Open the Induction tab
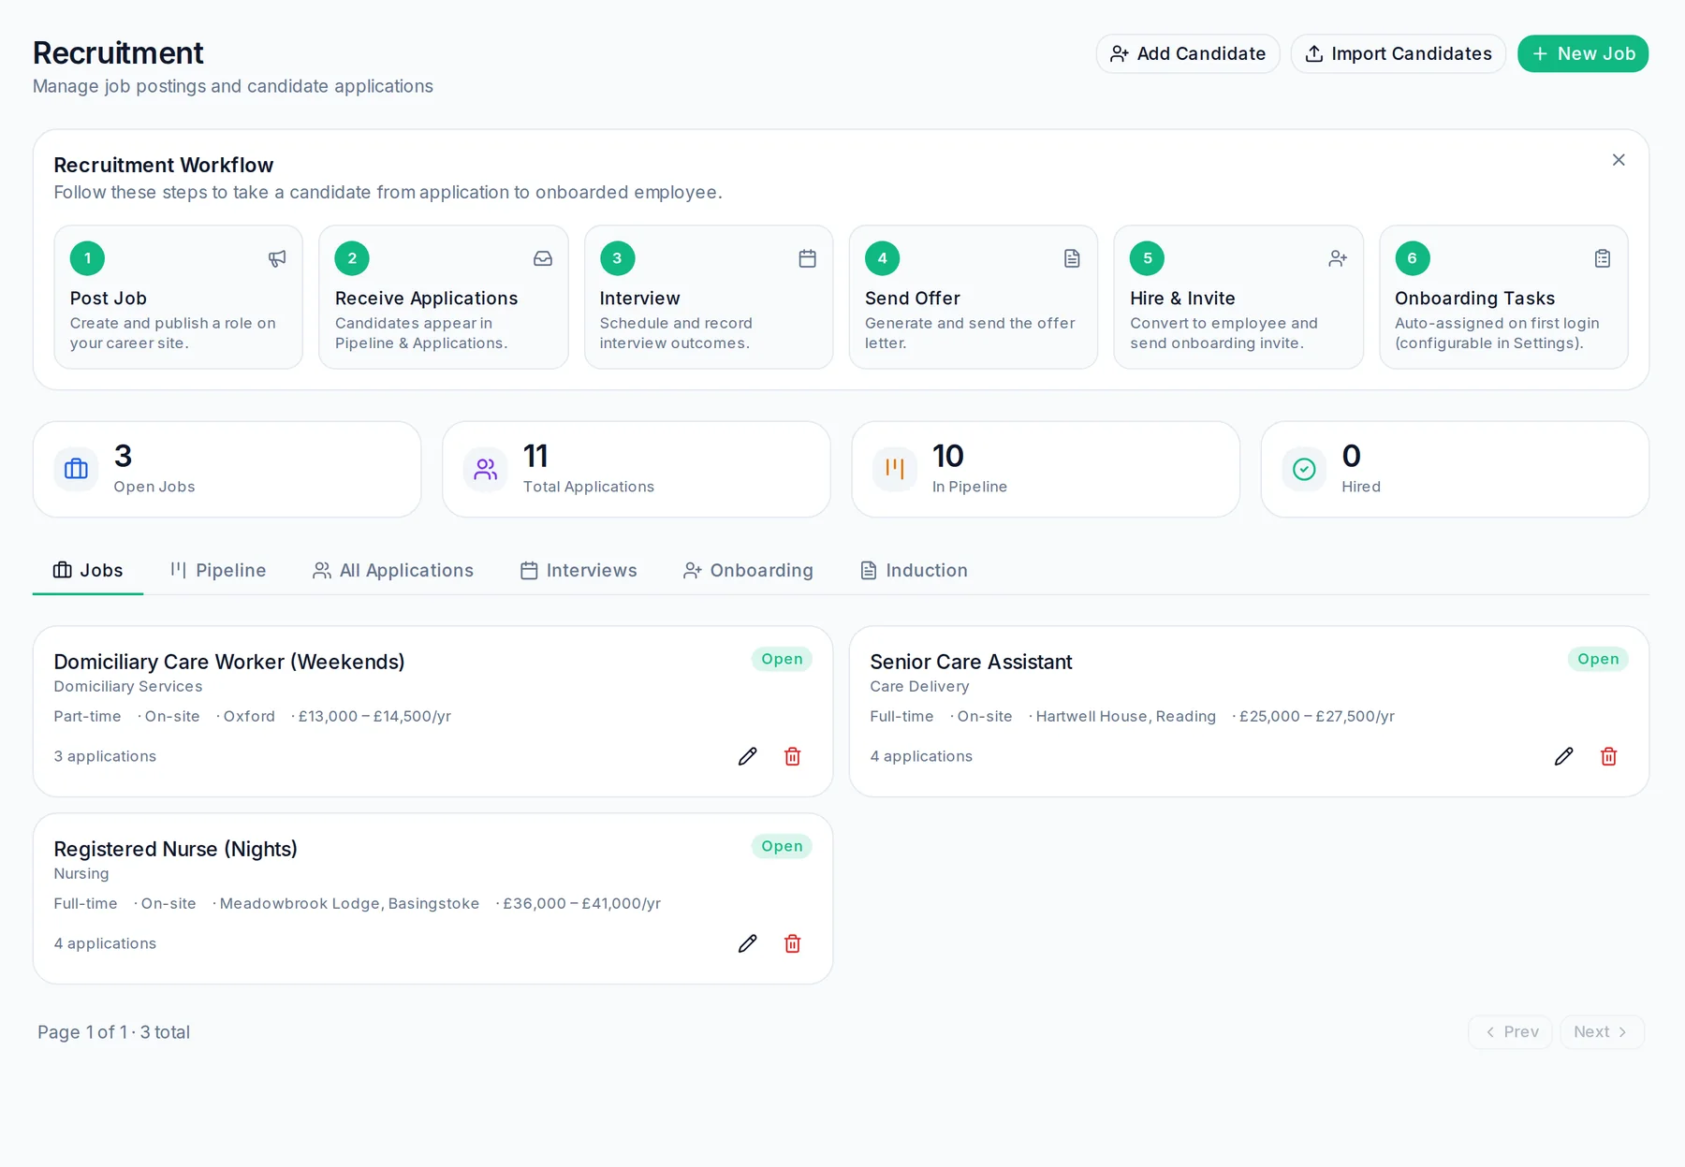Screen dimensions: 1685x1167 click(x=914, y=570)
